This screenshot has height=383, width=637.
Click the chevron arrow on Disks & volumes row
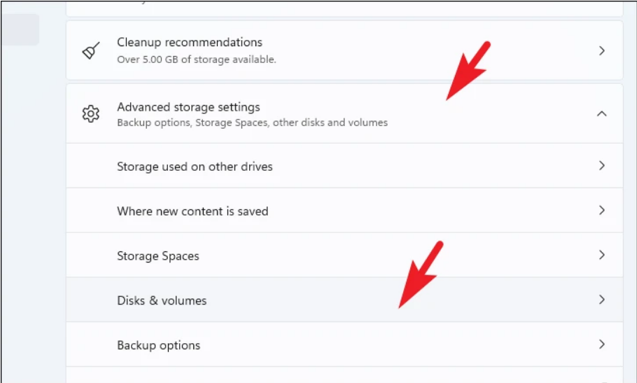click(601, 300)
